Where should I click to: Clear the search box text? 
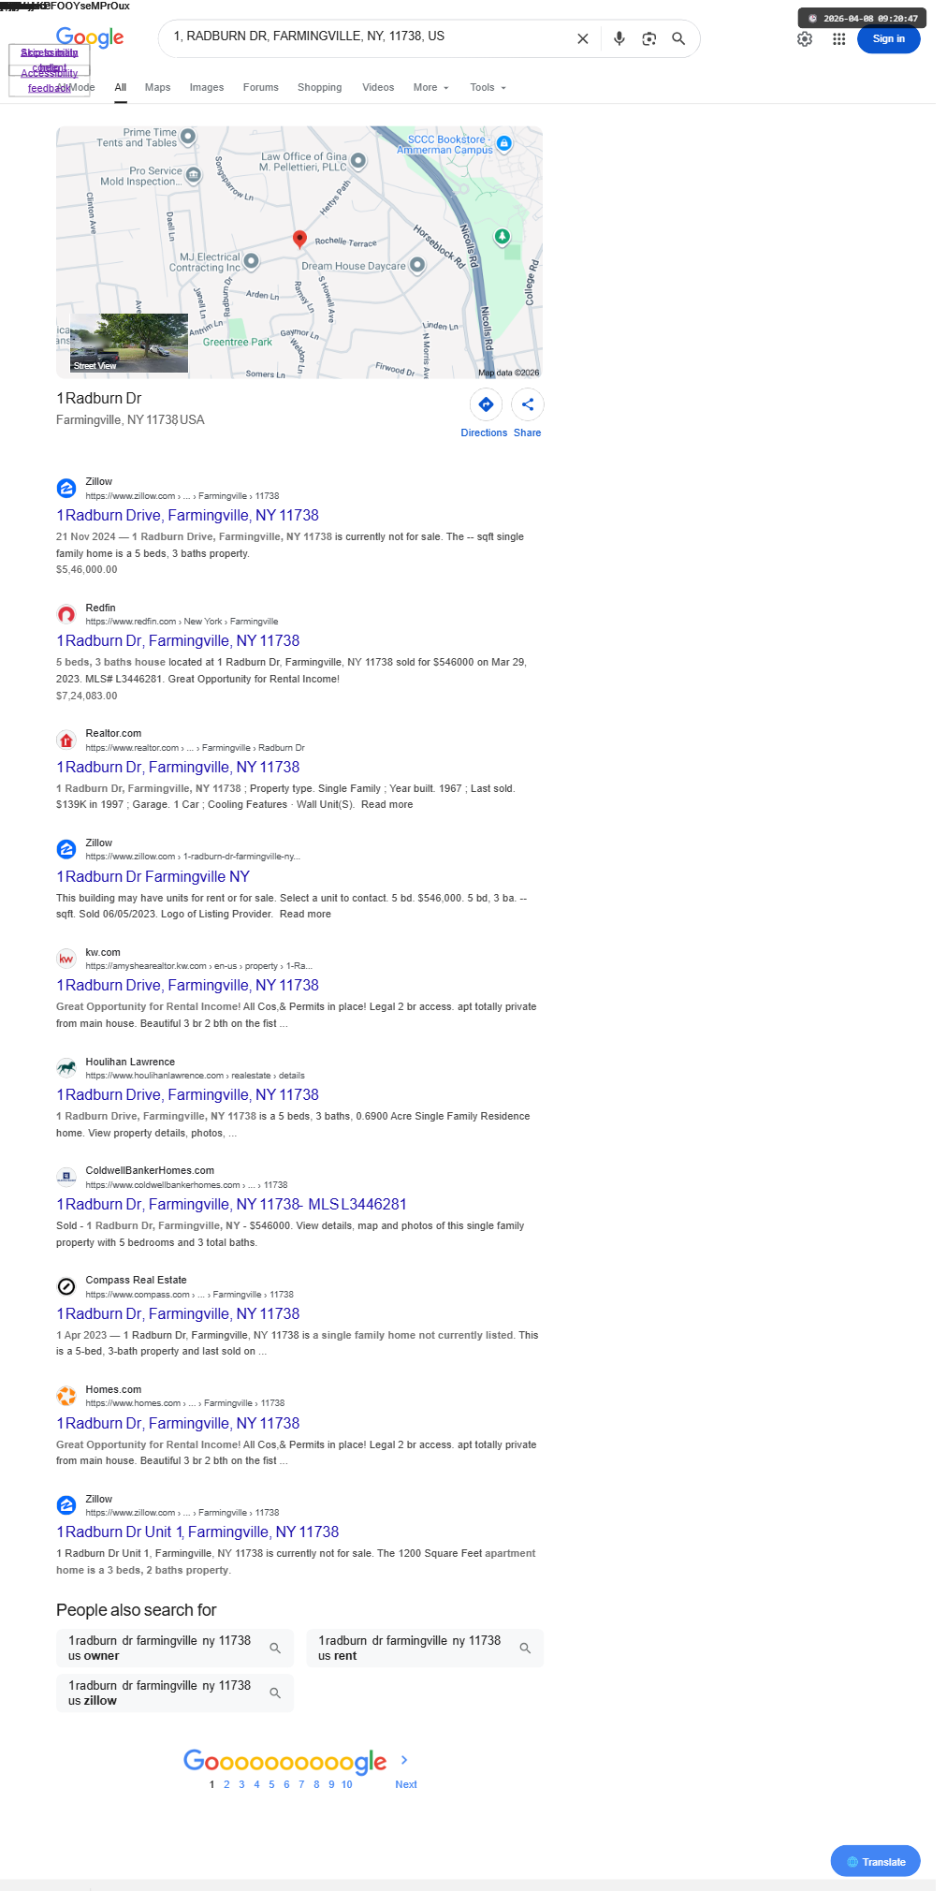point(582,38)
